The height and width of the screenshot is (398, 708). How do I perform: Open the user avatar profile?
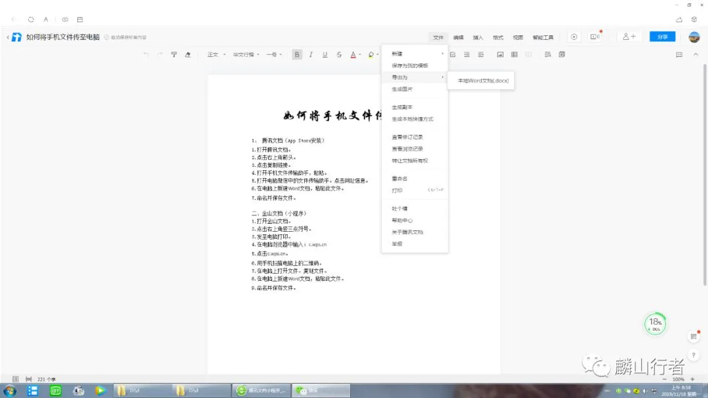[694, 37]
